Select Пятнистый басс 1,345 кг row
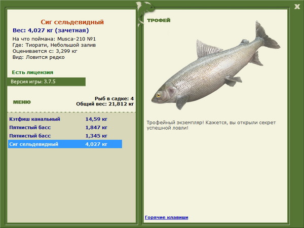Image resolution: width=304 pixels, height=228 pixels. [65, 136]
